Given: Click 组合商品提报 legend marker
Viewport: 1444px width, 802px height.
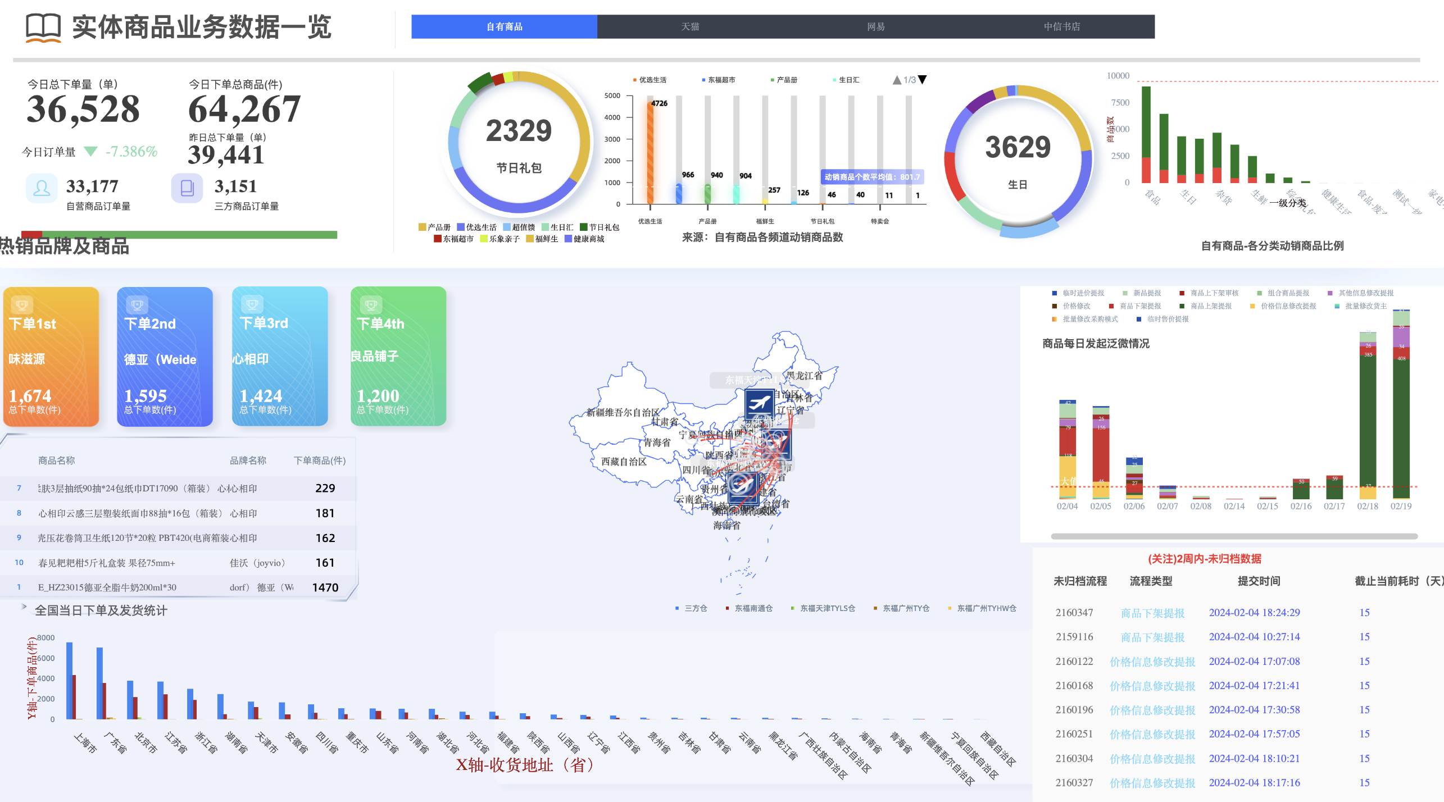Looking at the screenshot, I should click(1259, 293).
